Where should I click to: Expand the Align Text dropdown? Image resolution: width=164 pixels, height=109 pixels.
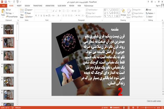click(90, 13)
